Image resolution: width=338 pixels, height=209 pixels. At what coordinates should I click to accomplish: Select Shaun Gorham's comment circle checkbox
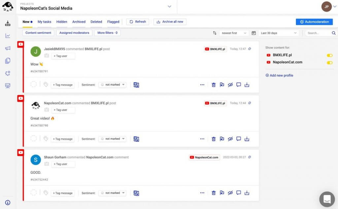34,192
